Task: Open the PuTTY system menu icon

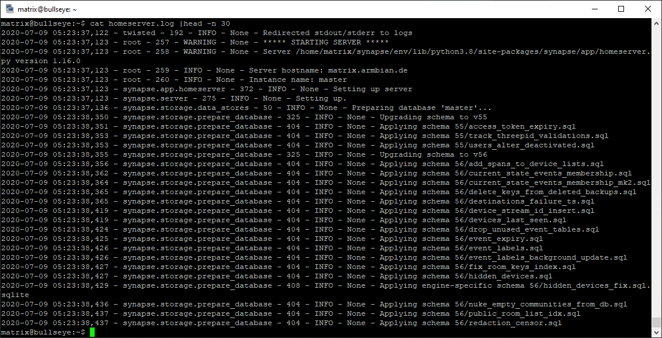Action: 9,9
